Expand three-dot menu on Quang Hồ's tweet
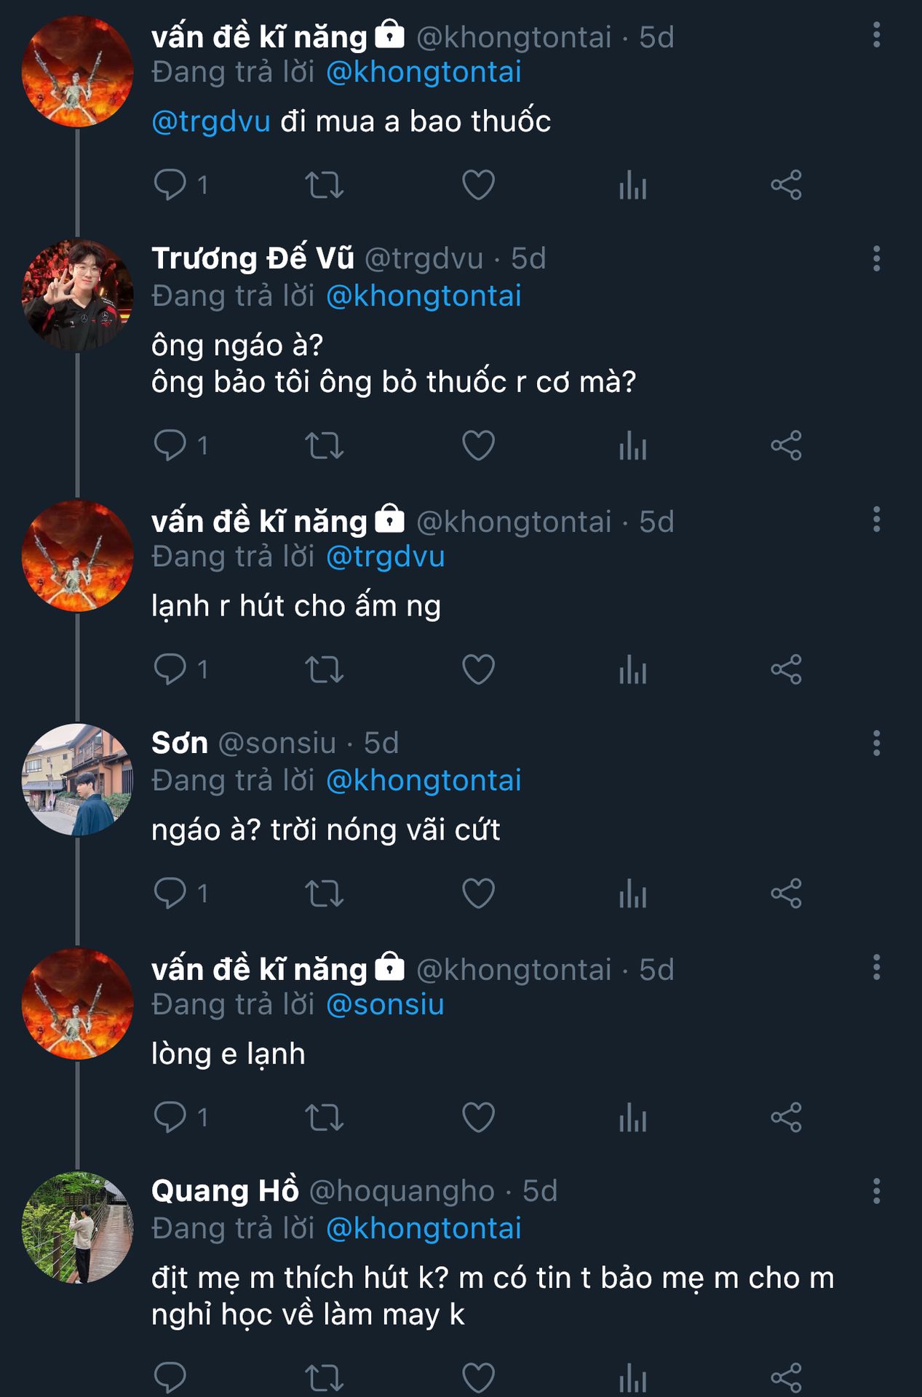The height and width of the screenshot is (1397, 922). point(876,1191)
